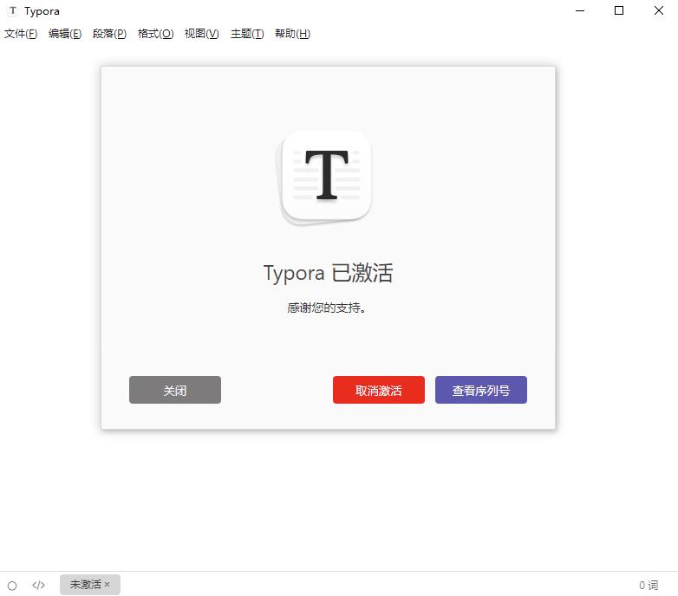Dismiss the 未激活 badge in status bar
678x596 pixels.
click(107, 585)
